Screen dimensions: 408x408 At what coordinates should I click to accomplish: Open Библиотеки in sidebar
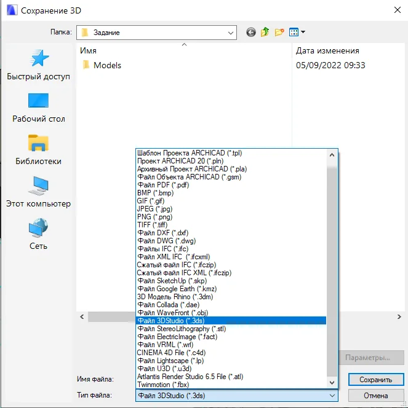[x=38, y=150]
